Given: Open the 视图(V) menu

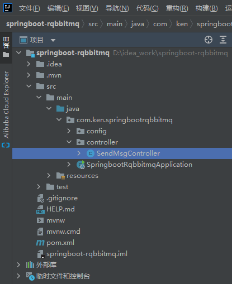Looking at the screenshot, I should 87,8.
